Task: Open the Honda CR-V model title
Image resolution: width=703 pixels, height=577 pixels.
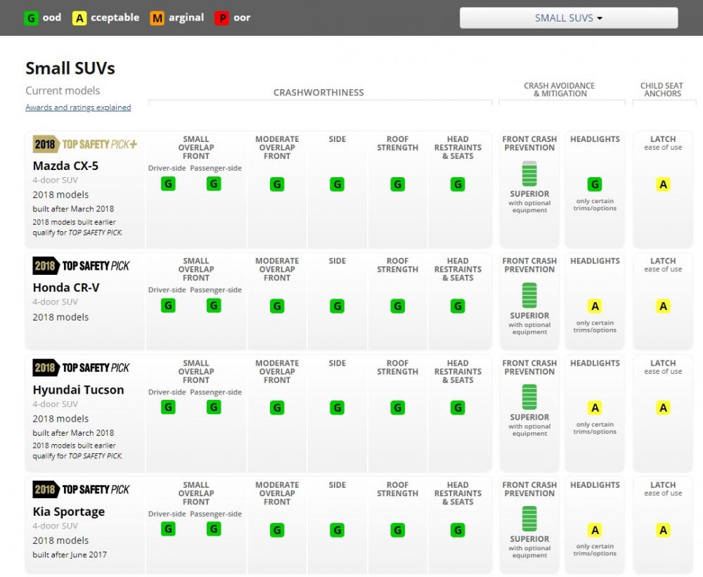Action: point(67,287)
